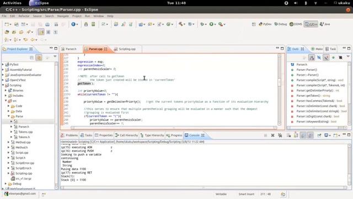Switch to the Java perspective
This screenshot has width=353, height=199.
click(x=325, y=24)
